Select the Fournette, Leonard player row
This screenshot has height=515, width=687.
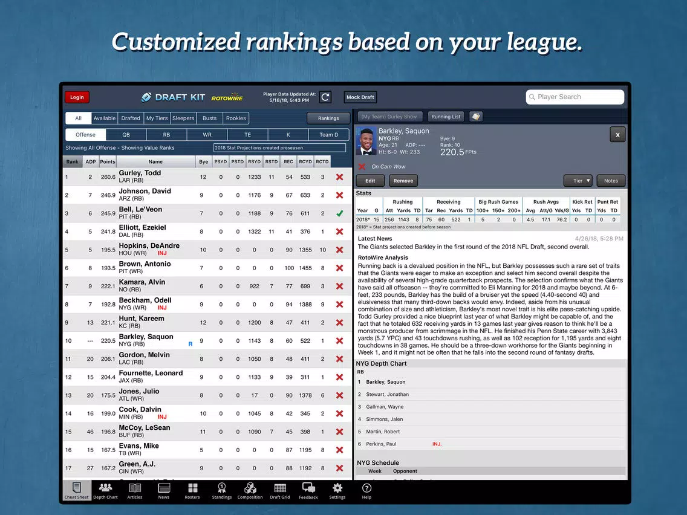pyautogui.click(x=207, y=377)
